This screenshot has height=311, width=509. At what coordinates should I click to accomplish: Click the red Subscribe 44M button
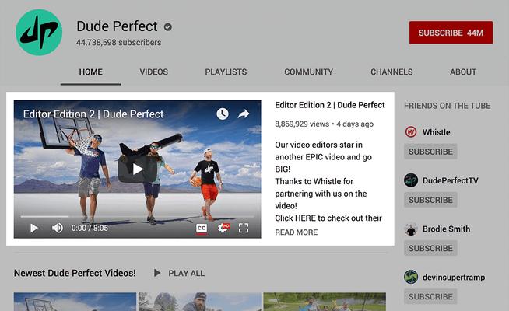pyautogui.click(x=451, y=33)
